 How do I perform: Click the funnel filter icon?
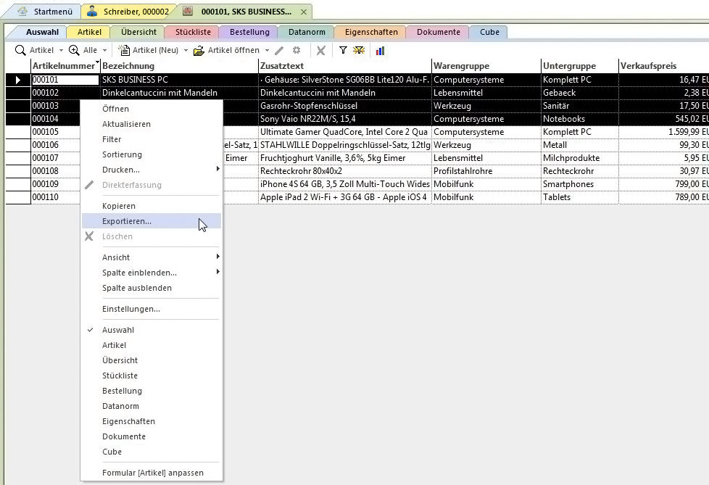click(x=343, y=50)
